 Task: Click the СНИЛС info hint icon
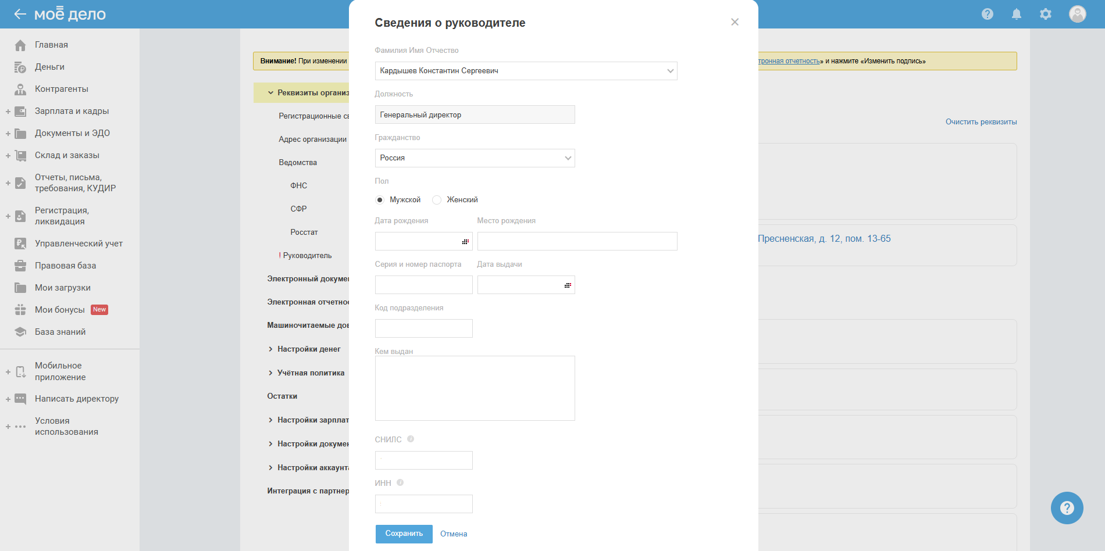point(411,439)
